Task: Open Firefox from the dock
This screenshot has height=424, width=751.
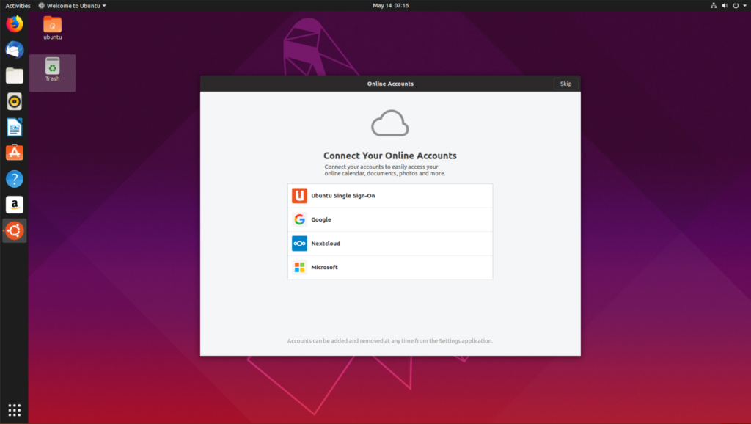Action: (15, 24)
